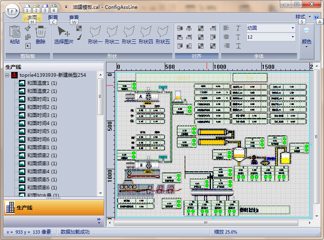The image size is (324, 240).
Task: Pick the 形状三 shape icon
Action: [129, 32]
